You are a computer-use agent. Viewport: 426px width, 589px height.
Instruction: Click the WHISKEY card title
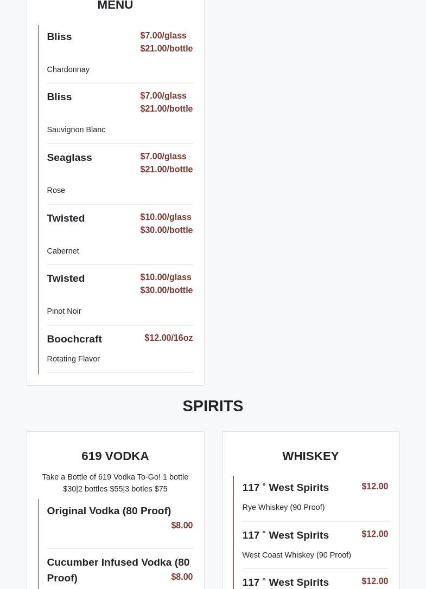coord(310,456)
